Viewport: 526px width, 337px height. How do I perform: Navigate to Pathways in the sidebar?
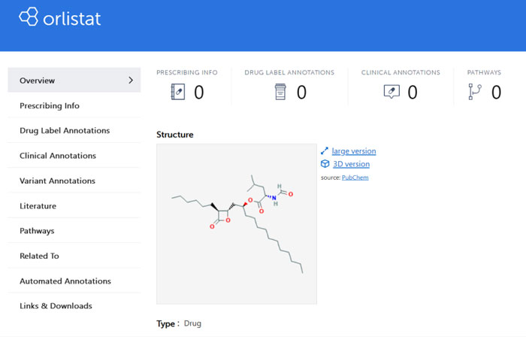coord(37,231)
